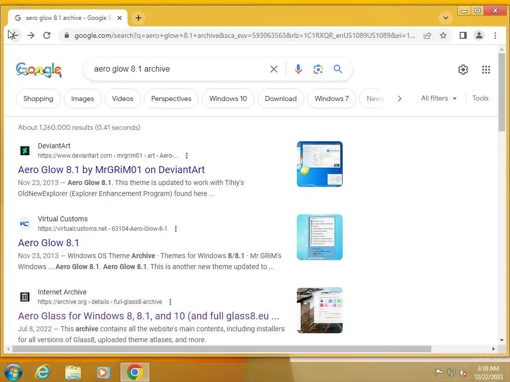Click scroll right arrow on horizontal scrollbar
Viewport: 510px width, 382px height.
pyautogui.click(x=494, y=349)
